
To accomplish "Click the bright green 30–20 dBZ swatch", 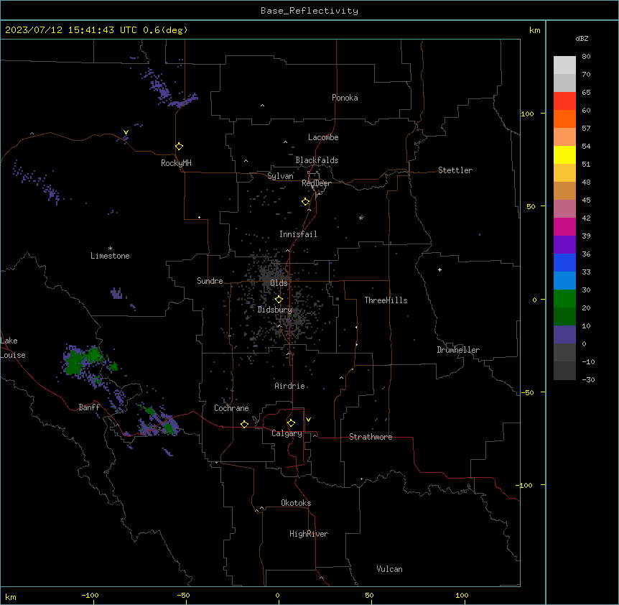I will click(x=564, y=299).
